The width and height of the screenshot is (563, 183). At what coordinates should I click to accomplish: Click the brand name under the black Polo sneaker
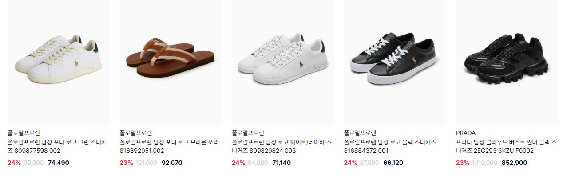click(360, 133)
